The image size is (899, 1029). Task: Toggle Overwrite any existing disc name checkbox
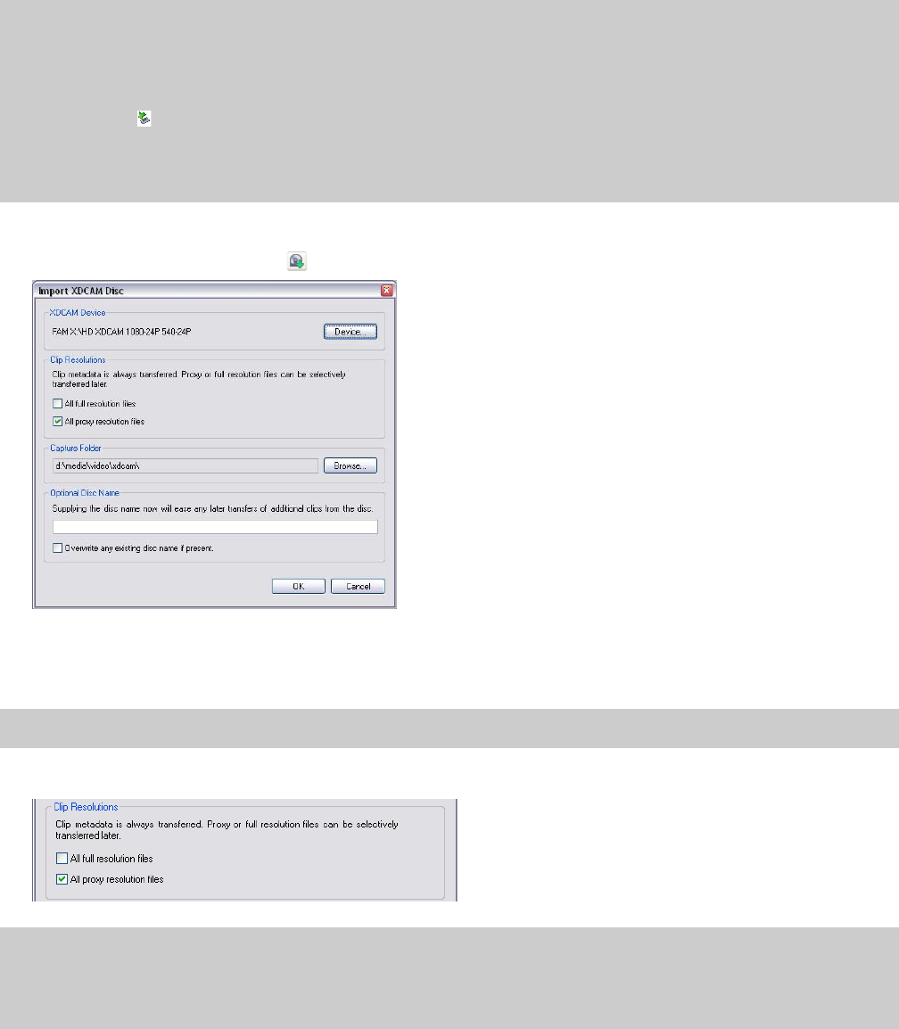(58, 548)
